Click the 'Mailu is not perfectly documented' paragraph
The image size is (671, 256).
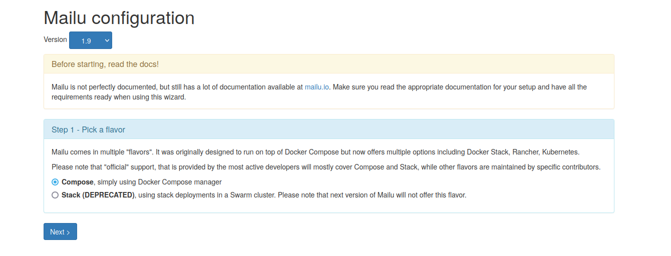coord(319,92)
